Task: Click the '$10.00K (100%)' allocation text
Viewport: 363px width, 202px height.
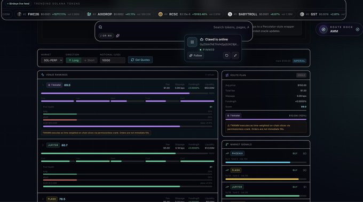Action: (297, 115)
